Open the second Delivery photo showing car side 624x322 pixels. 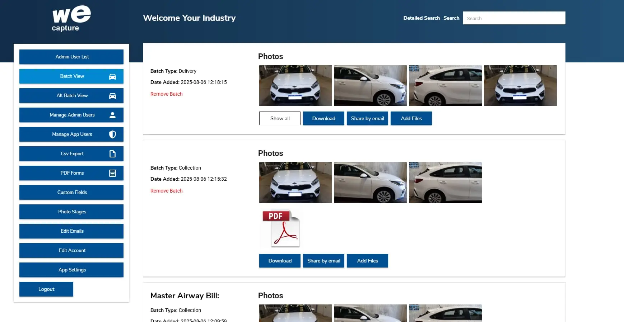(371, 86)
